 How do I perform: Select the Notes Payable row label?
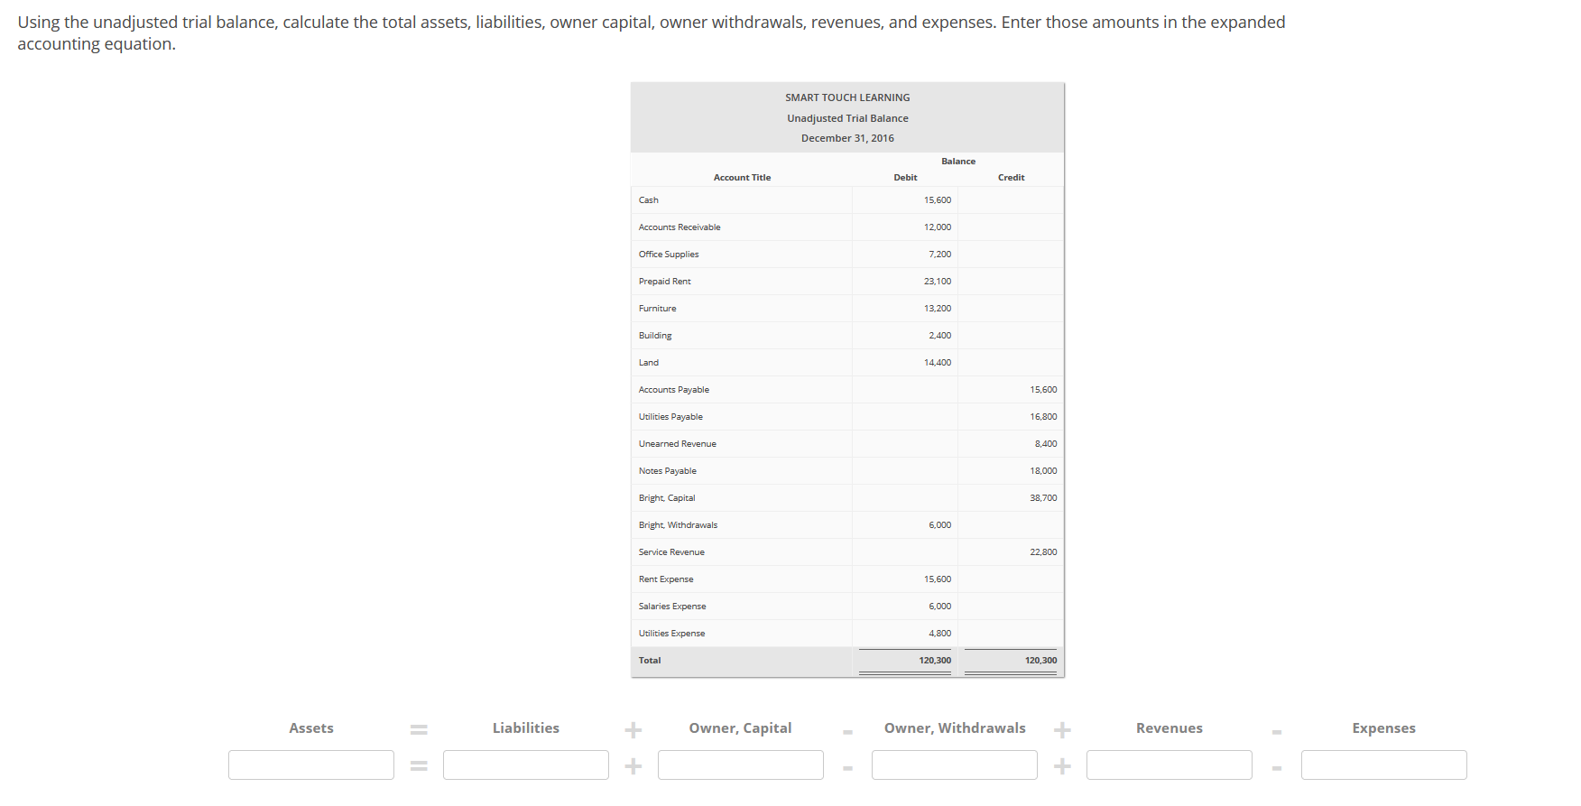coord(668,471)
